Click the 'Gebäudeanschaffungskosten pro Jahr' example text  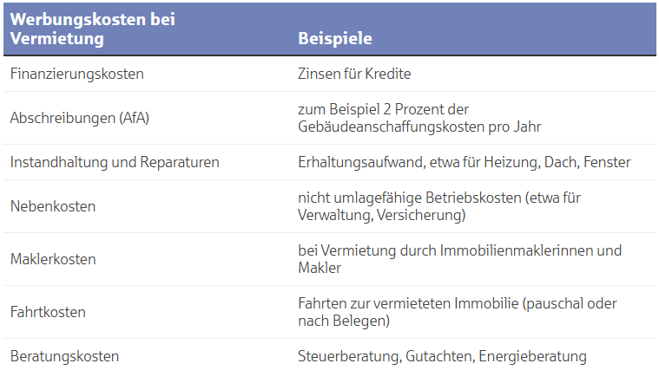(x=419, y=127)
